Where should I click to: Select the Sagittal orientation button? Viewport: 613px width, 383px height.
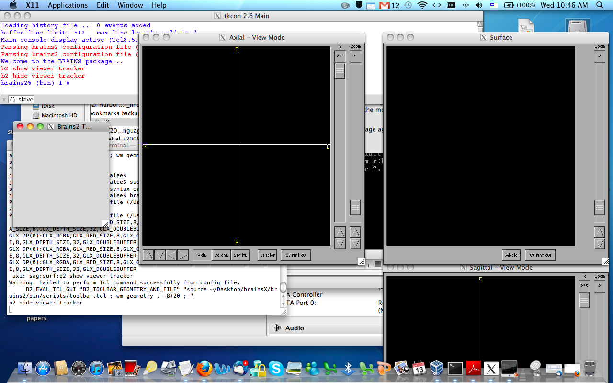[x=240, y=255]
